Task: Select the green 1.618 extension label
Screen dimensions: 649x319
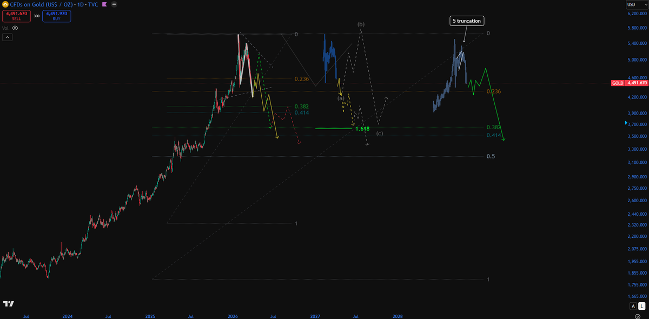Action: tap(362, 129)
